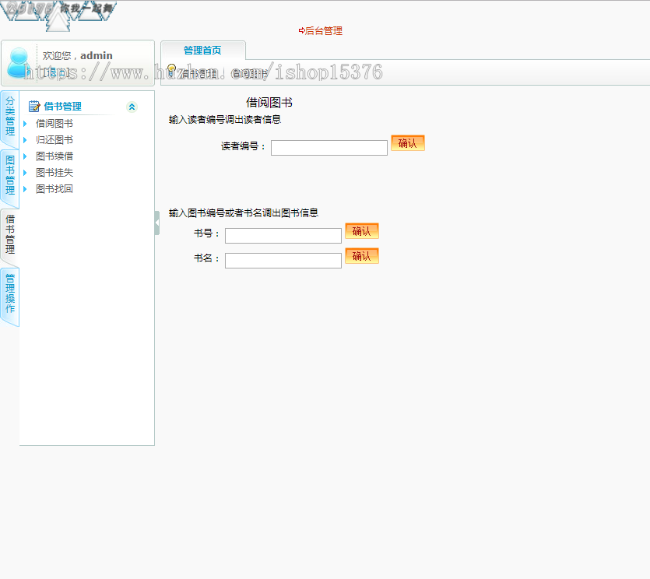This screenshot has width=650, height=579.
Task: Collapse the 借书管理 panel with double-chevron
Action: pyautogui.click(x=132, y=106)
